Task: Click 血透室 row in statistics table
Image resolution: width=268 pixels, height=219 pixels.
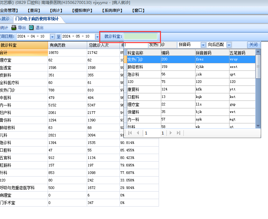Action: (x=61, y=68)
